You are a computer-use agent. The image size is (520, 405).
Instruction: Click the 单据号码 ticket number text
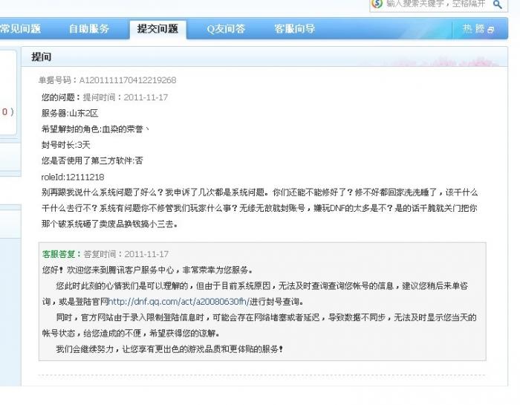tap(108, 80)
